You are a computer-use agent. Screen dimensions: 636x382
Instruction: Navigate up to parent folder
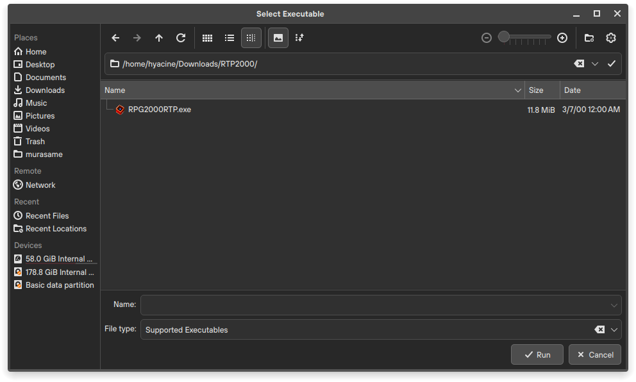[x=159, y=38]
